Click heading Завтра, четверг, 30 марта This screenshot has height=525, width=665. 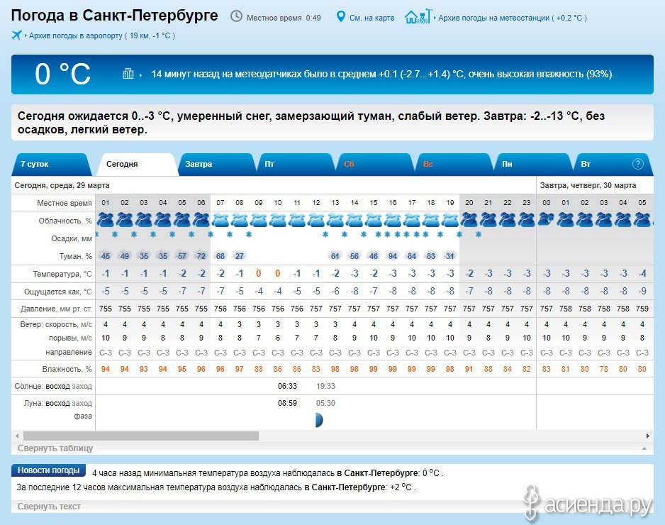(588, 185)
